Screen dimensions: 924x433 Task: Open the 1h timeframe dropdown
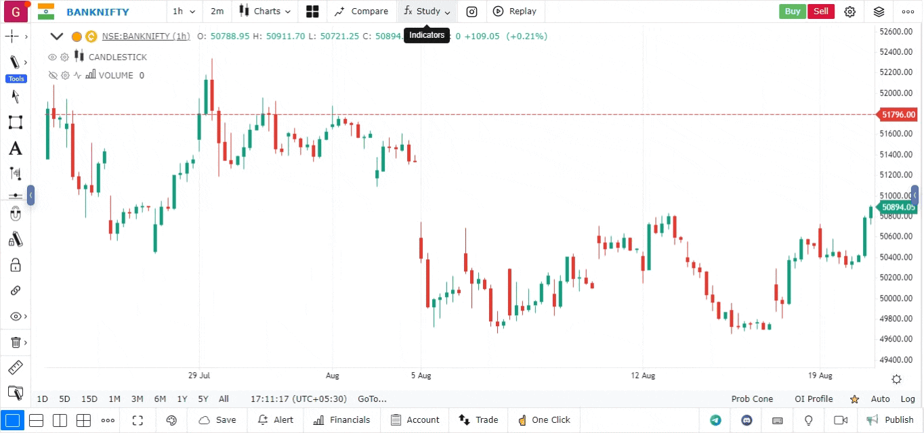(x=184, y=12)
